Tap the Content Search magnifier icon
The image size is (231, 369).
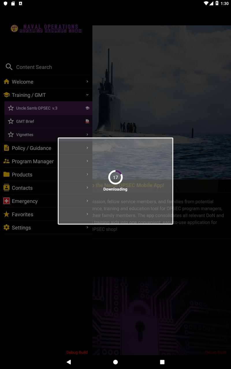coord(9,67)
